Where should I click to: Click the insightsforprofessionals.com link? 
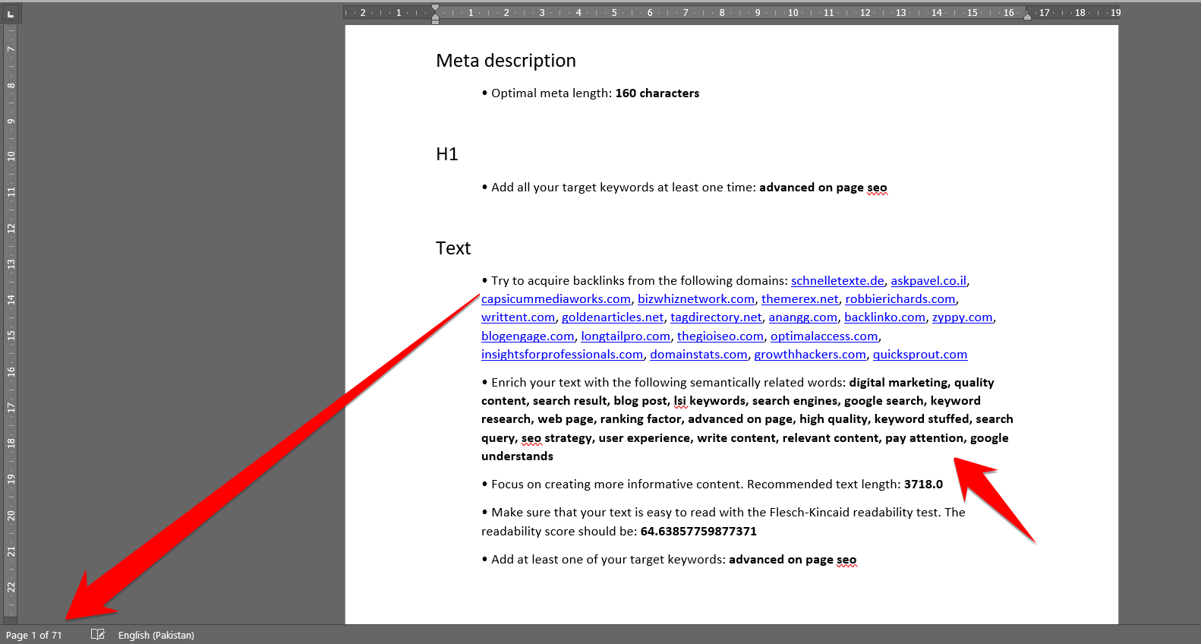click(562, 355)
